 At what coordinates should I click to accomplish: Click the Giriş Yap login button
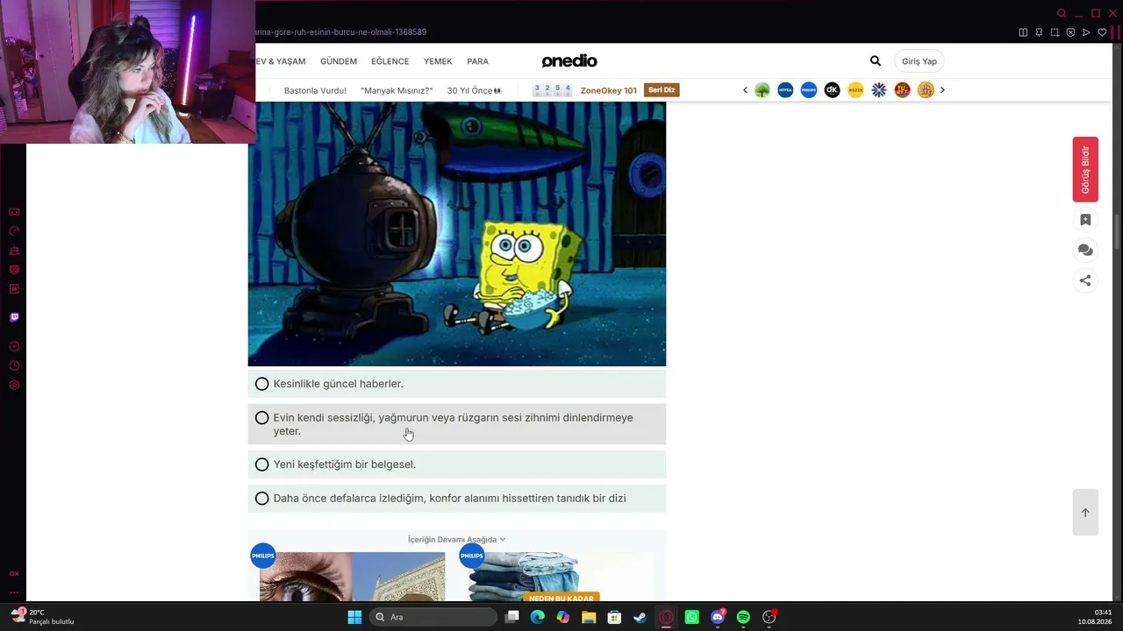click(x=919, y=61)
